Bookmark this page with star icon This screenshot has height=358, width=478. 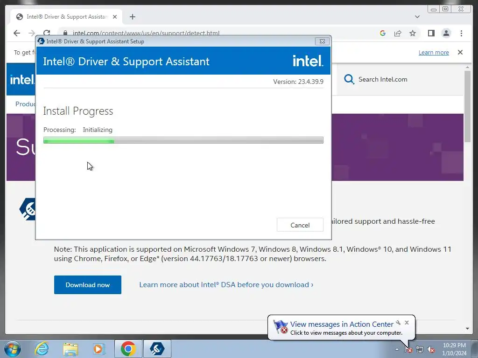pyautogui.click(x=413, y=33)
